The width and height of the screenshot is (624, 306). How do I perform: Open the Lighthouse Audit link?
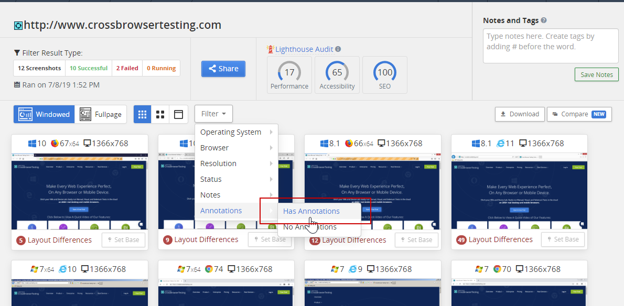[x=304, y=49]
